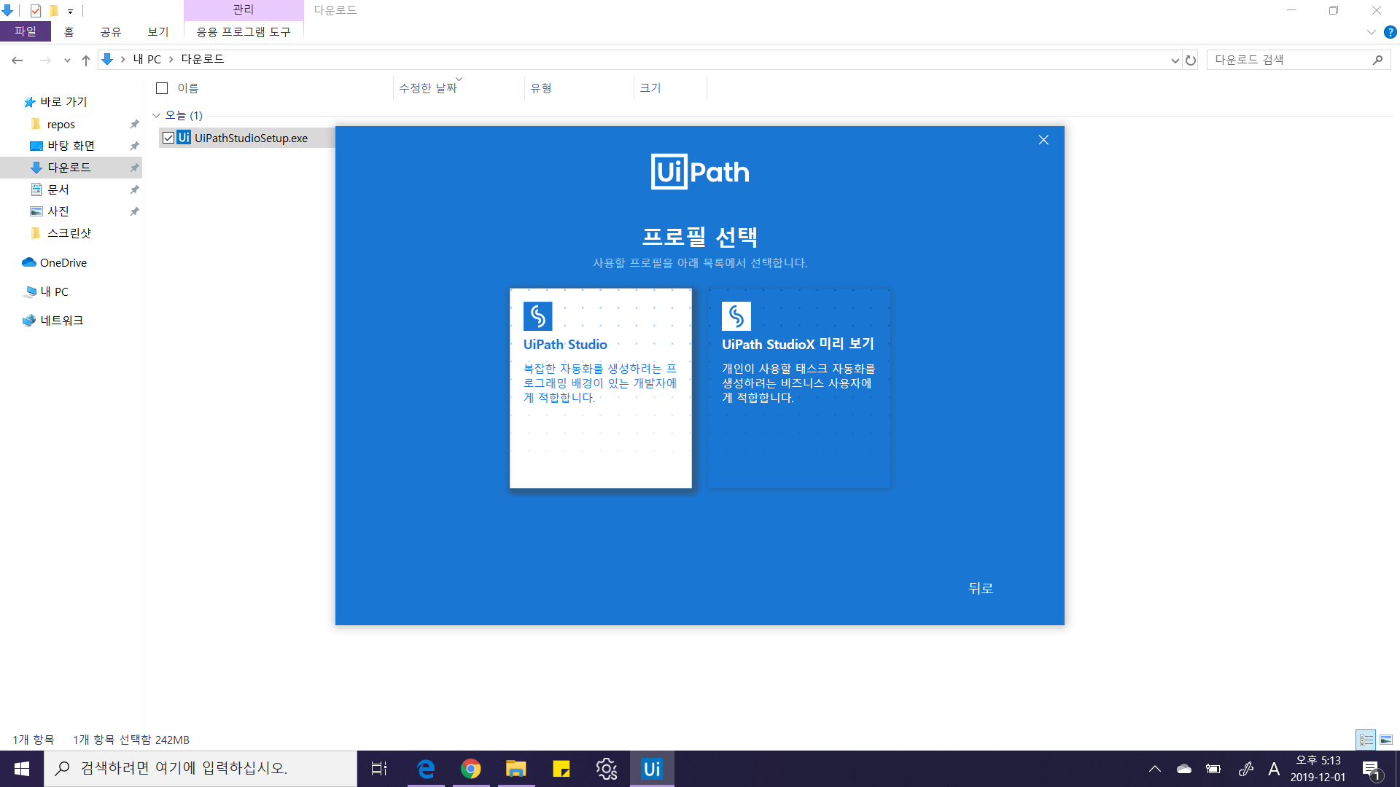Expand the ribbon with the chevron

[x=1371, y=32]
